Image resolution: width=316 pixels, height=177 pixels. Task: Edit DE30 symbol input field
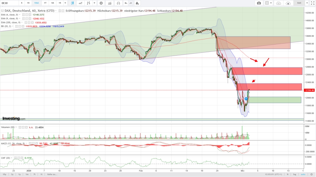(9, 3)
